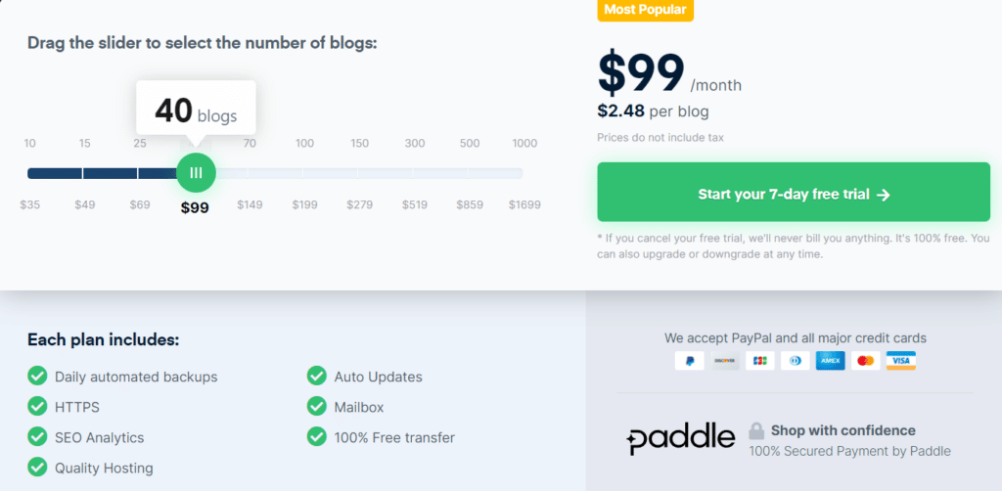Click the checkmark next to Auto Updates

click(317, 377)
